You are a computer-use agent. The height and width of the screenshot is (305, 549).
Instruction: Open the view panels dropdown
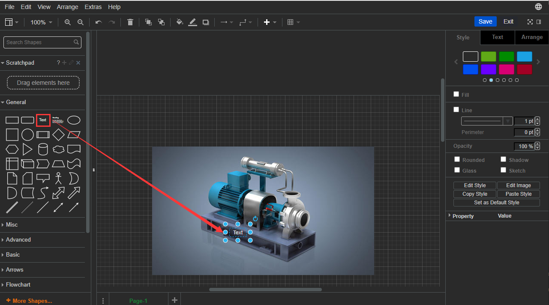(12, 22)
